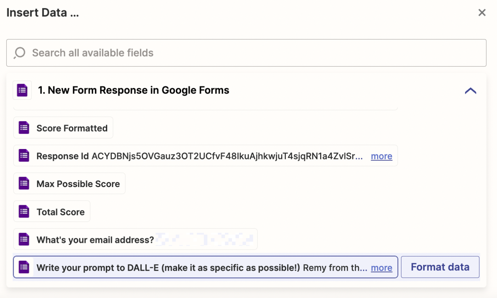
Task: Show more of the DALL-E prompt text
Action: coord(381,268)
